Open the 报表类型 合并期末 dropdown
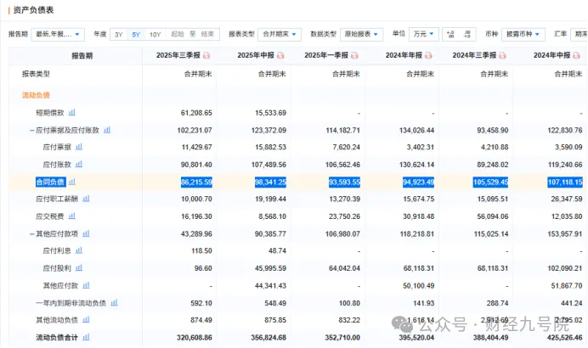The image size is (588, 348). [280, 34]
